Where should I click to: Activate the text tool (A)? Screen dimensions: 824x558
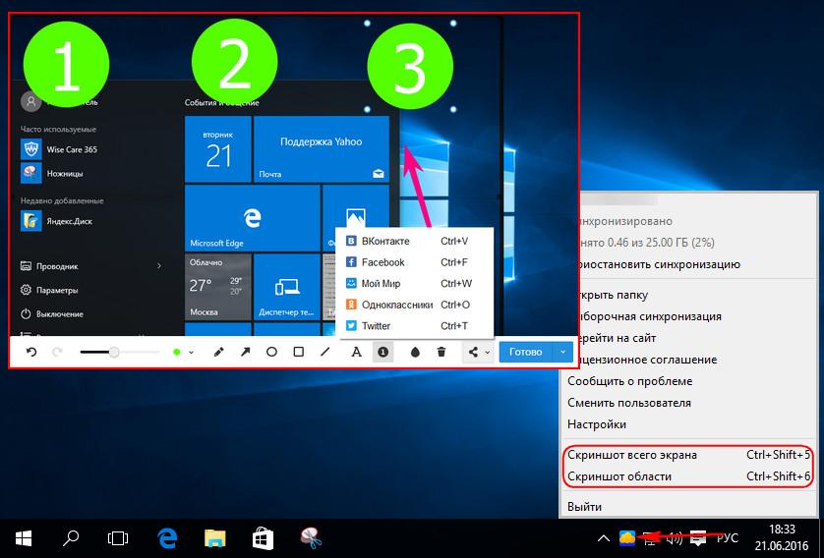pyautogui.click(x=356, y=353)
